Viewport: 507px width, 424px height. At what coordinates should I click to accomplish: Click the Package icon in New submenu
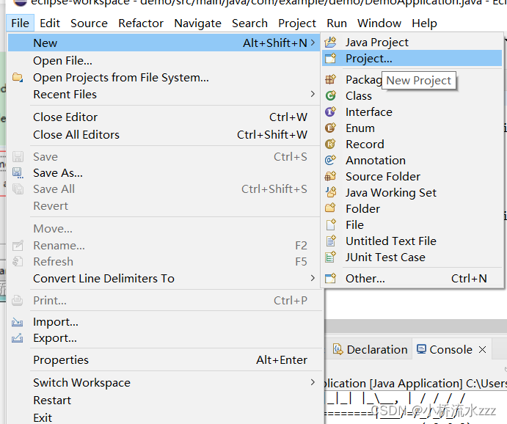point(330,79)
